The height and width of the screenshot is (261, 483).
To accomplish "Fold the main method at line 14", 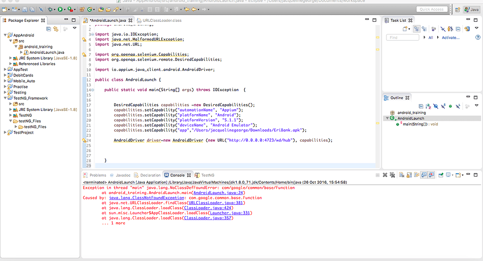I will pos(92,90).
